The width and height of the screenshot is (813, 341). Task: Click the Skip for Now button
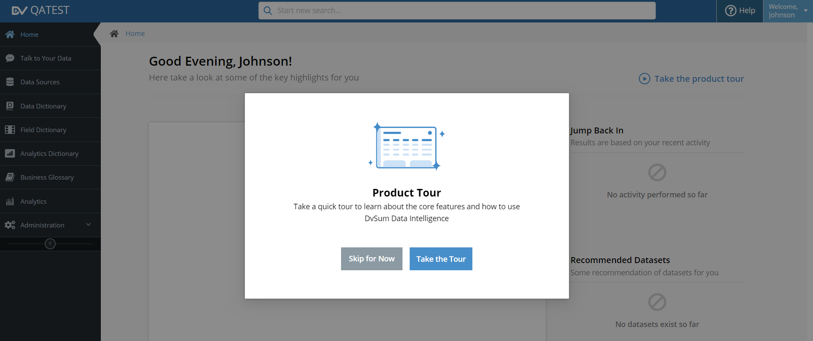(x=372, y=259)
